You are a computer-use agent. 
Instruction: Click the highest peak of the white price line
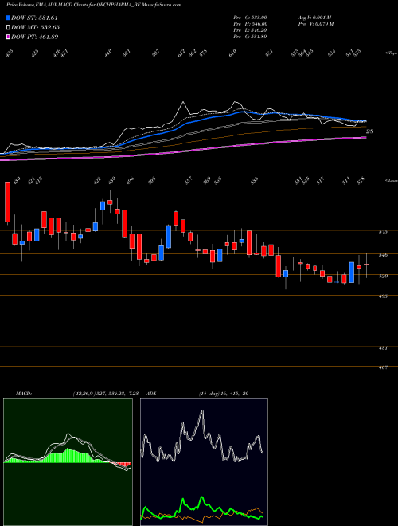pos(183,102)
